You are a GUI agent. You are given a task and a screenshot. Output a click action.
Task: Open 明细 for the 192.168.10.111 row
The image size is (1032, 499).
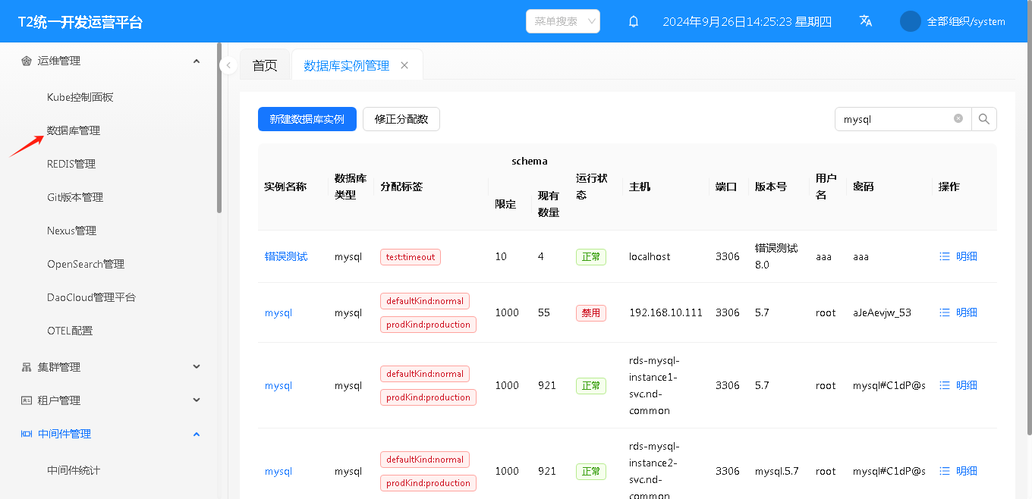coord(958,312)
